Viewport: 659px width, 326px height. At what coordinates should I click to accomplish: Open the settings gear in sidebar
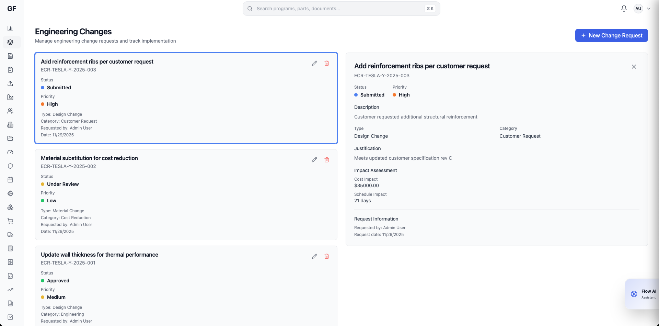[x=10, y=193]
